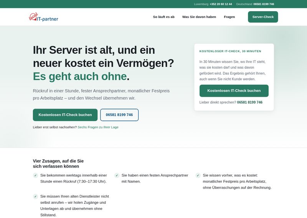307x218 pixels.
Task: Click text 'Sie wissen vorher, was es kostet'
Action: 237,182
